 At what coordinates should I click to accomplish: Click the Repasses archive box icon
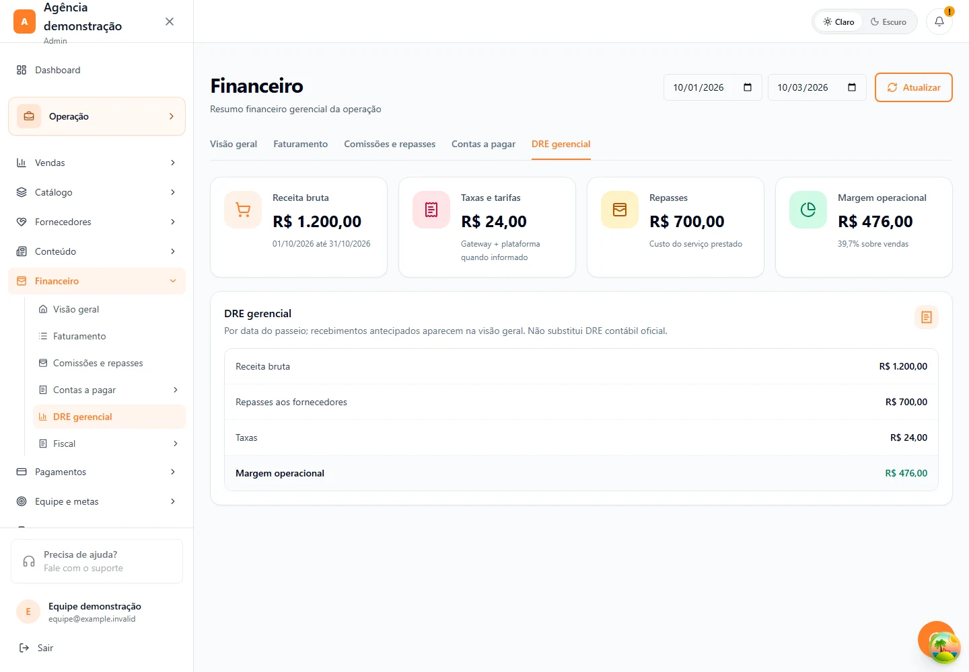[x=620, y=210]
